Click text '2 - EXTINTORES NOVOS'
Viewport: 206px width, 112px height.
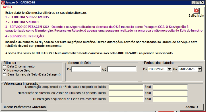[x=22, y=22]
